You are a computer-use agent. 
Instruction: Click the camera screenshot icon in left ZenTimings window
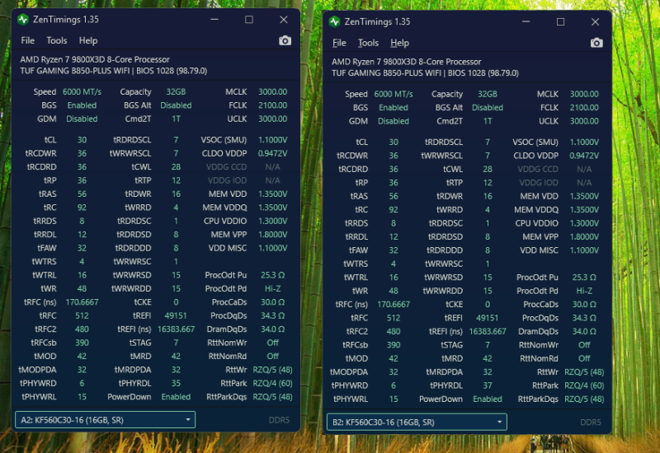point(285,40)
